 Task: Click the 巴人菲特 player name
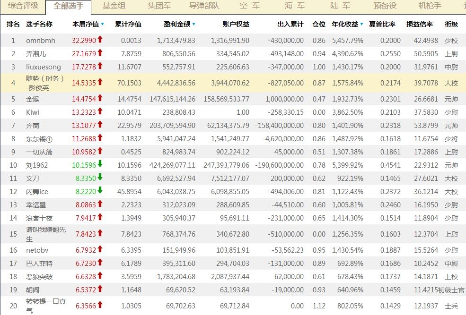(39, 264)
